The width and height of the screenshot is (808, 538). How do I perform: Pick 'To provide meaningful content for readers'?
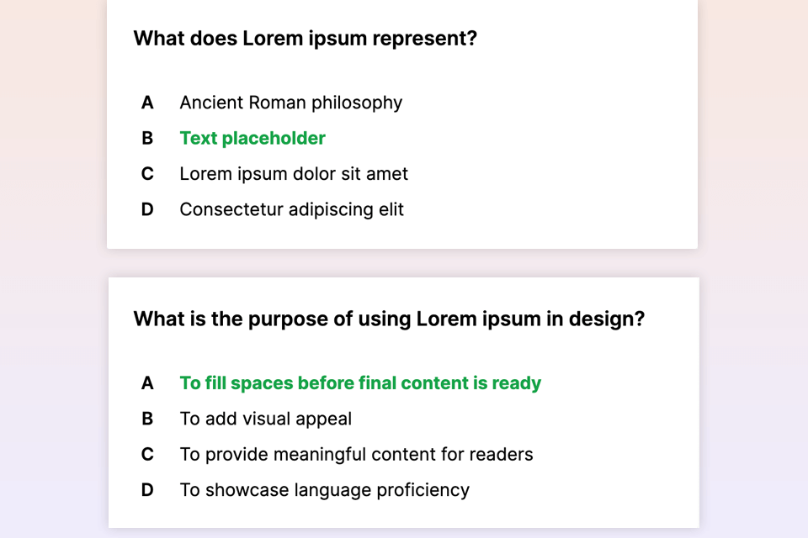pos(356,455)
